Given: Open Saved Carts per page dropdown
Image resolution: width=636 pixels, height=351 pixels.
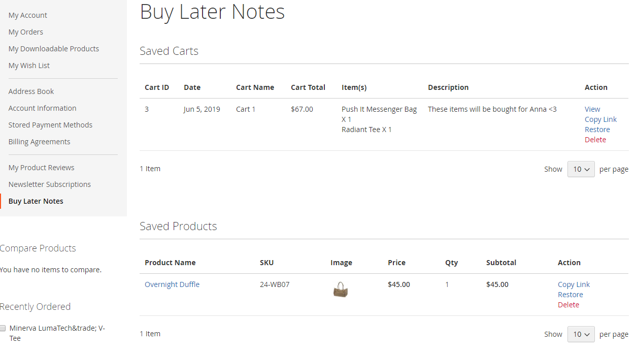Looking at the screenshot, I should (x=581, y=169).
